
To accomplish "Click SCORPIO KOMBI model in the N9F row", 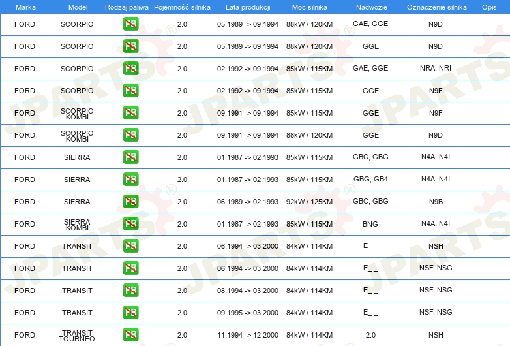I will [77, 114].
